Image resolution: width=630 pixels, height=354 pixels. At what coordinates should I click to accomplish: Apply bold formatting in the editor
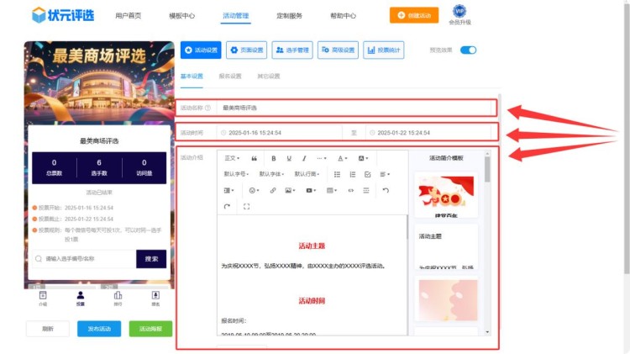(273, 158)
